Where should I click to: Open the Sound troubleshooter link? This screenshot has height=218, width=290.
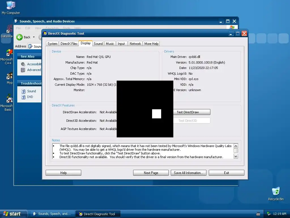[31, 91]
